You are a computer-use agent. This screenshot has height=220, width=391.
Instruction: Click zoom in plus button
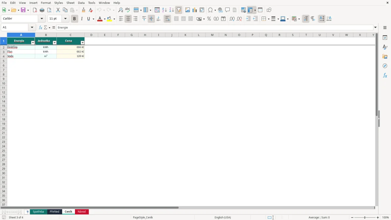click(x=378, y=217)
